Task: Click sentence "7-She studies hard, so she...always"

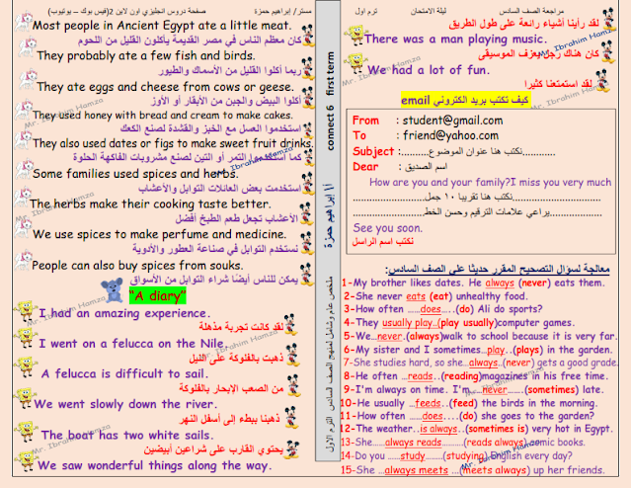Action: [480, 363]
